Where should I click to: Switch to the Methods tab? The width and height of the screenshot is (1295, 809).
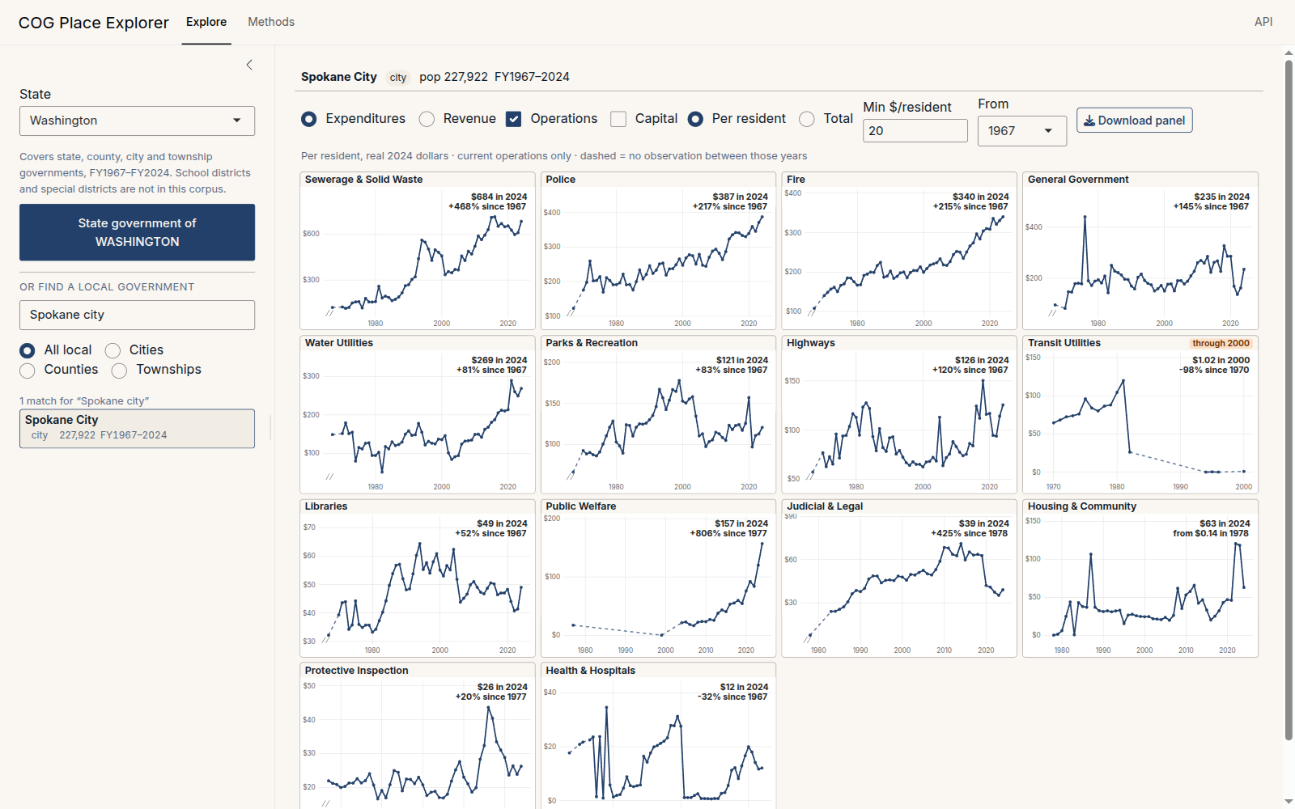271,22
